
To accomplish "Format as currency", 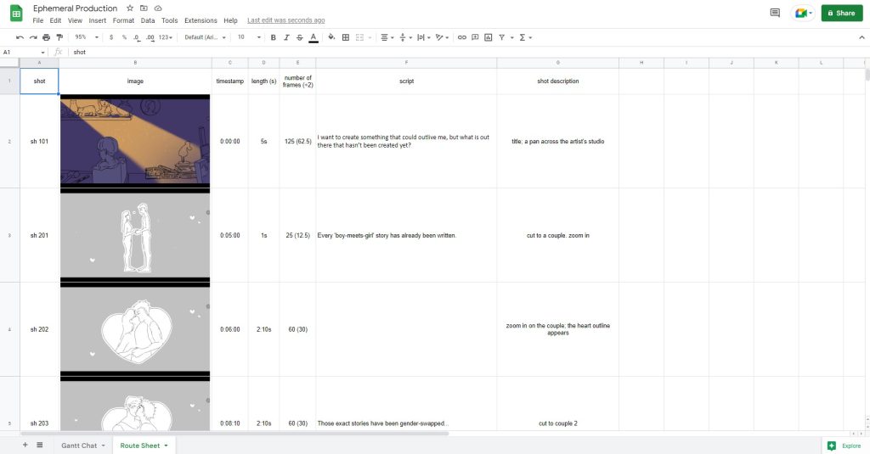I will point(111,37).
